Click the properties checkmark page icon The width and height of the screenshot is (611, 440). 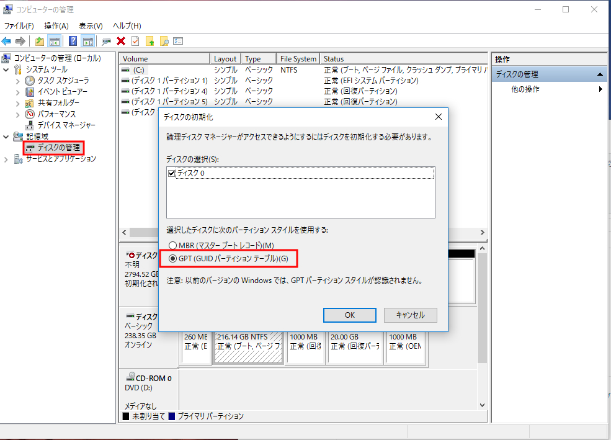pyautogui.click(x=135, y=41)
